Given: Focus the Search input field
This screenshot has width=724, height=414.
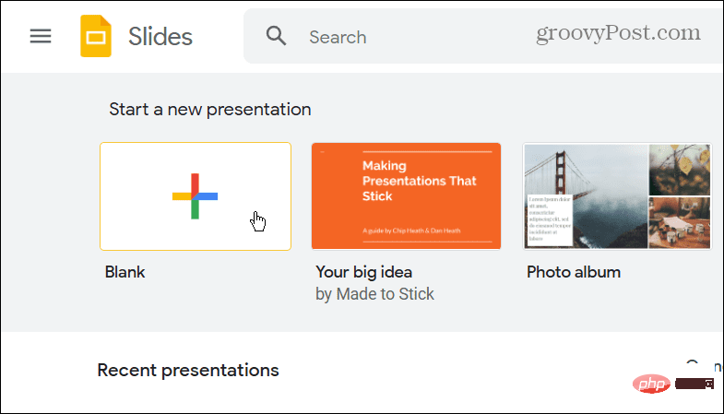Looking at the screenshot, I should click(x=483, y=36).
